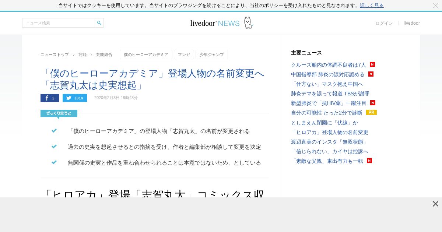Open the article headline 登場人物の名前変更へ
This screenshot has height=232, width=442.
[152, 79]
